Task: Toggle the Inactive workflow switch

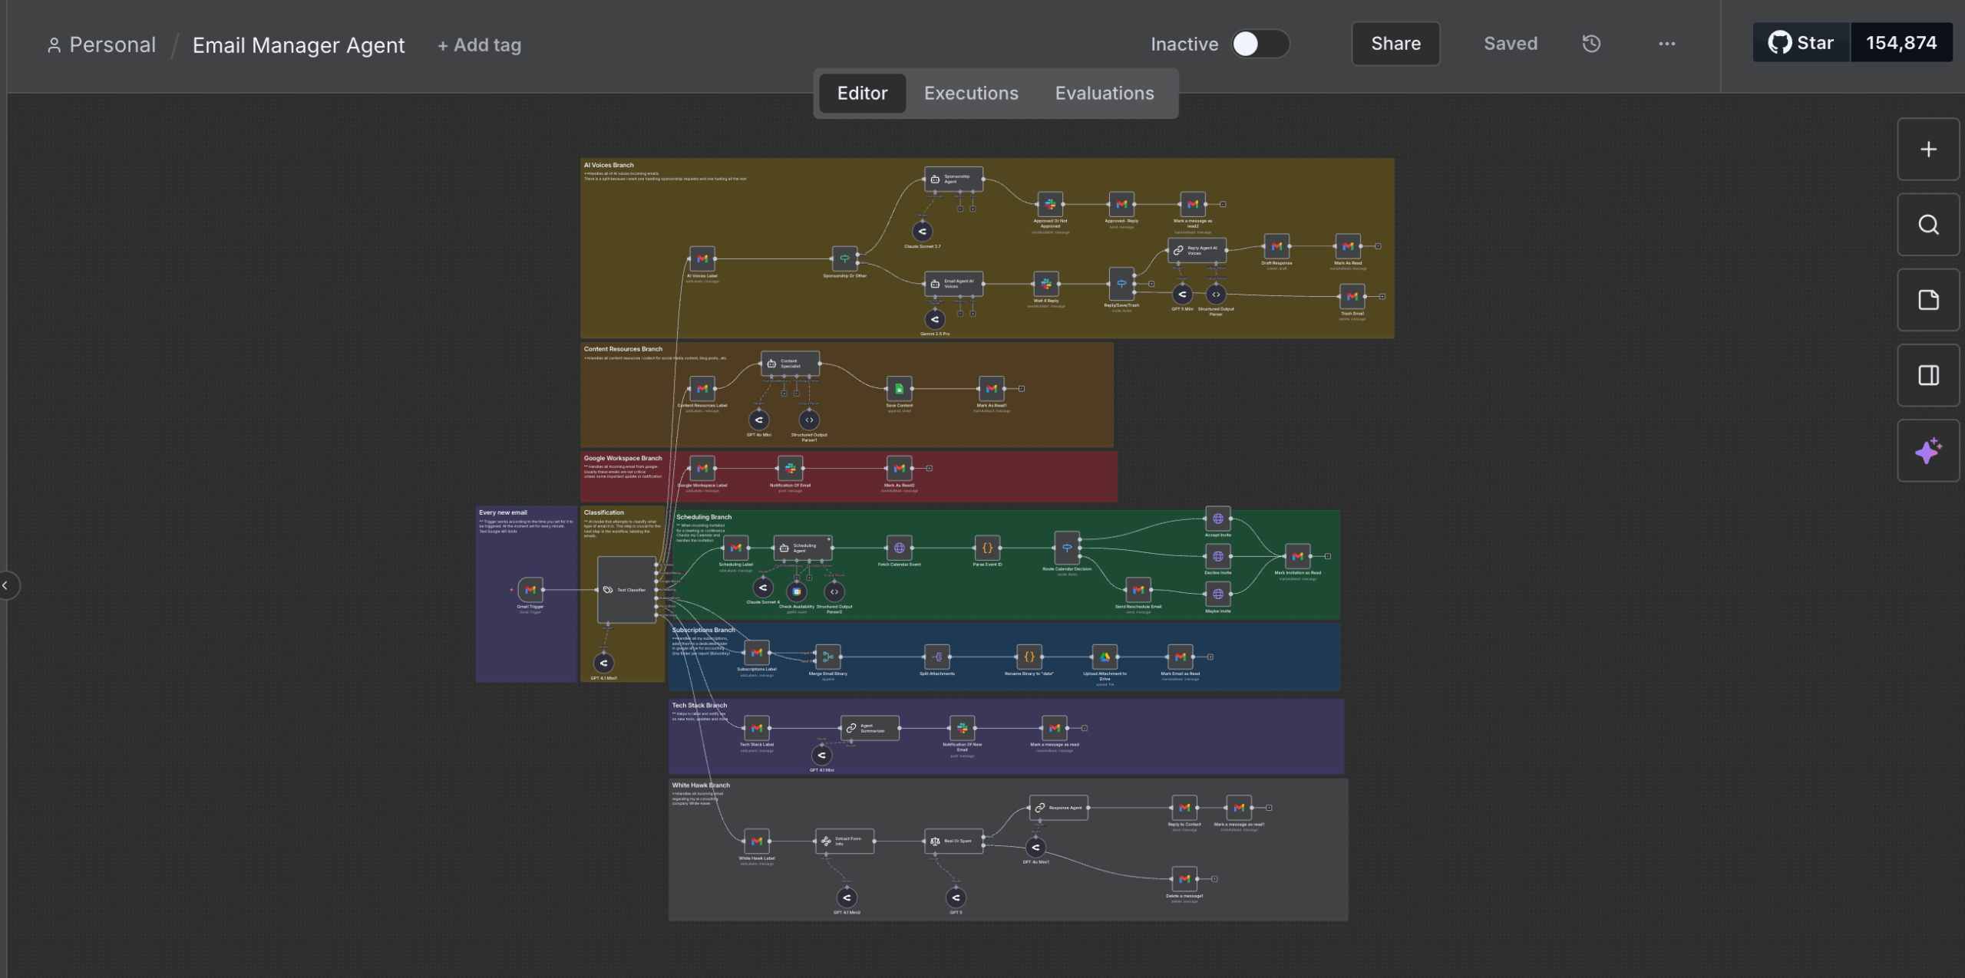Action: (1260, 44)
